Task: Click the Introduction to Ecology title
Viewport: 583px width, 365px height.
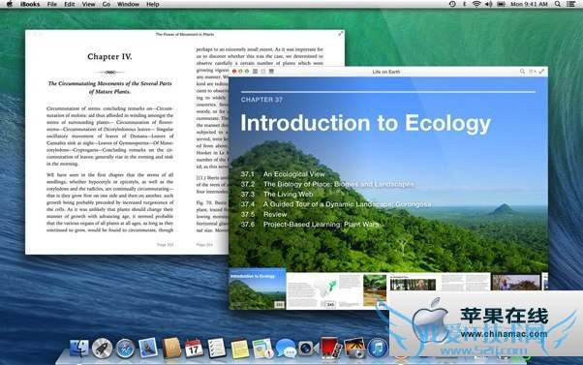Action: pyautogui.click(x=365, y=123)
